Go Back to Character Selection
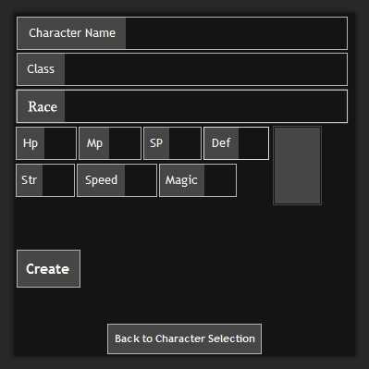 click(184, 338)
